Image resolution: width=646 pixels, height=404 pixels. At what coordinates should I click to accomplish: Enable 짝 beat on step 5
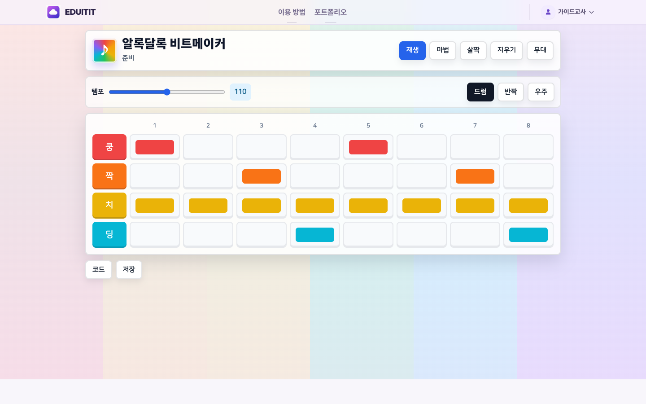(368, 176)
